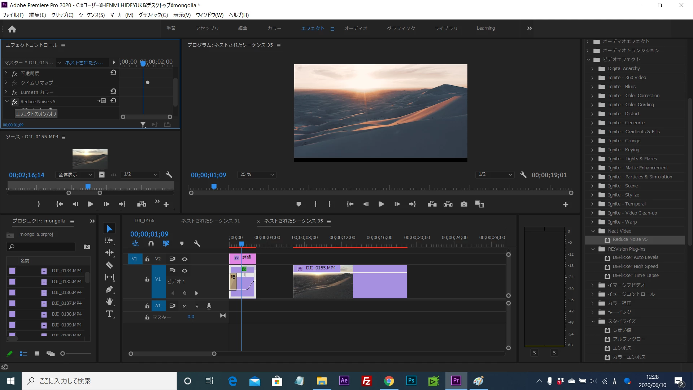Screen dimensions: 693x390
Task: Toggle lock on V1 track
Action: click(x=147, y=279)
